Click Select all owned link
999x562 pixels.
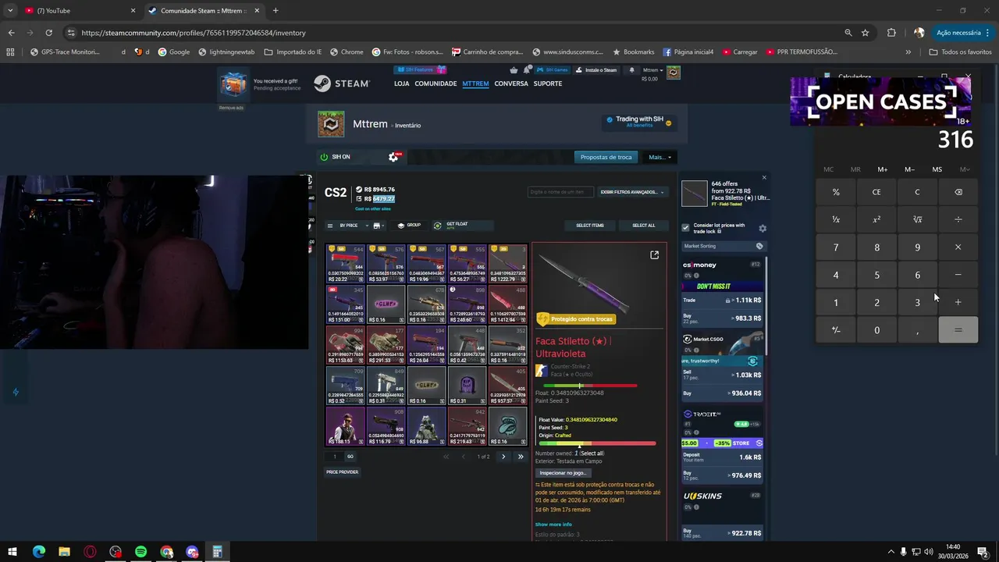click(x=591, y=454)
